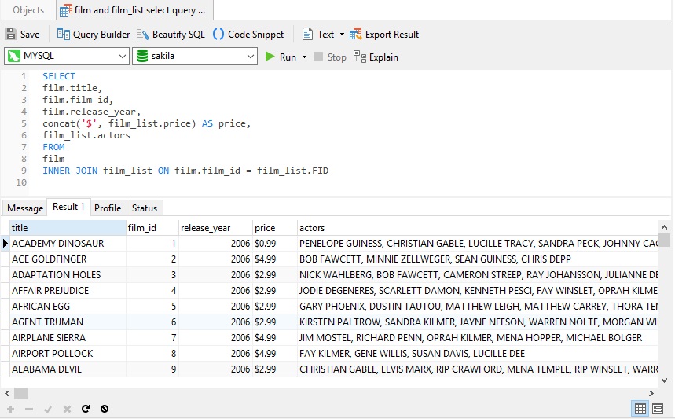Open the Code Snippet panel

tap(248, 35)
